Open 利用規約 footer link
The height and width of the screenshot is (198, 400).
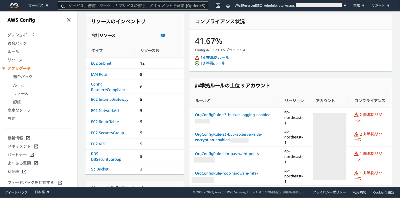point(359,192)
